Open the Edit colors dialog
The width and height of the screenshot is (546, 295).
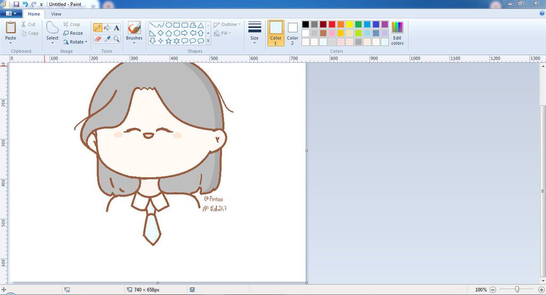pos(397,33)
